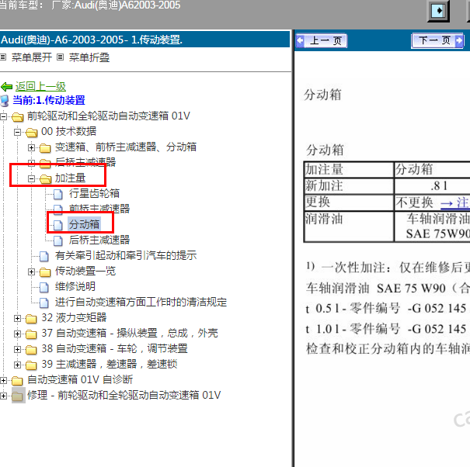Screen dimensions: 470x467
Task: Collapse the 加注量 node
Action: tap(31, 178)
